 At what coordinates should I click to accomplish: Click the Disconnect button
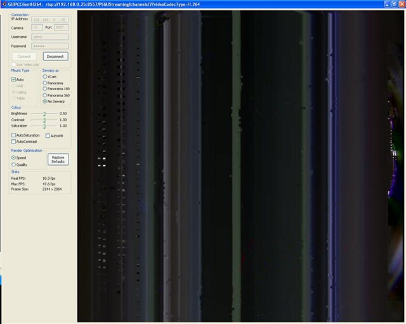click(55, 57)
